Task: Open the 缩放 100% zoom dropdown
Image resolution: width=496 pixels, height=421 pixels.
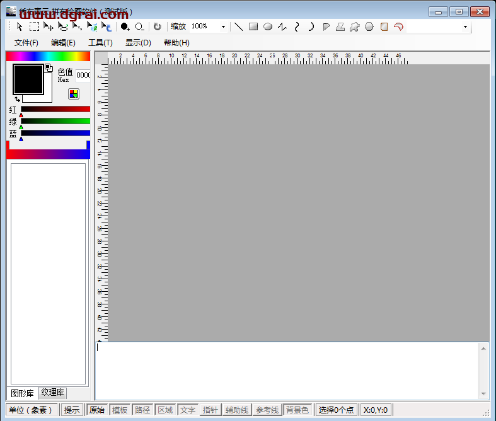Action: 223,26
